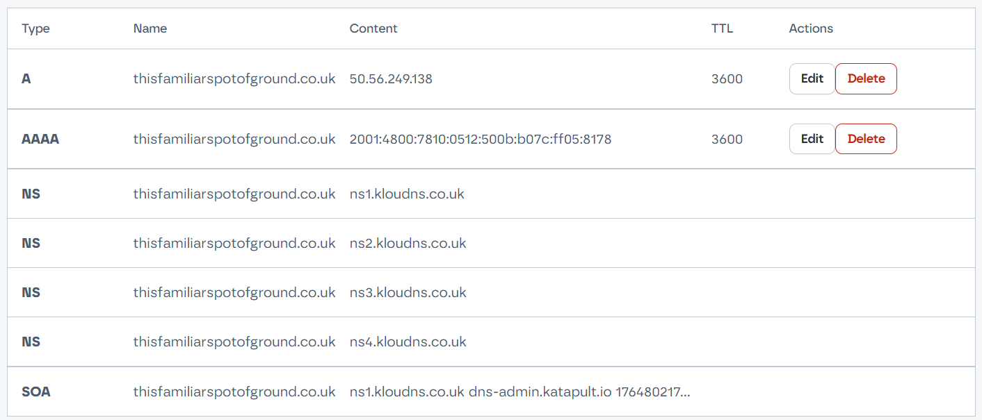Viewport: 982px width, 420px height.
Task: Click the ns4.kloudns.co.uk record content
Action: tap(408, 342)
